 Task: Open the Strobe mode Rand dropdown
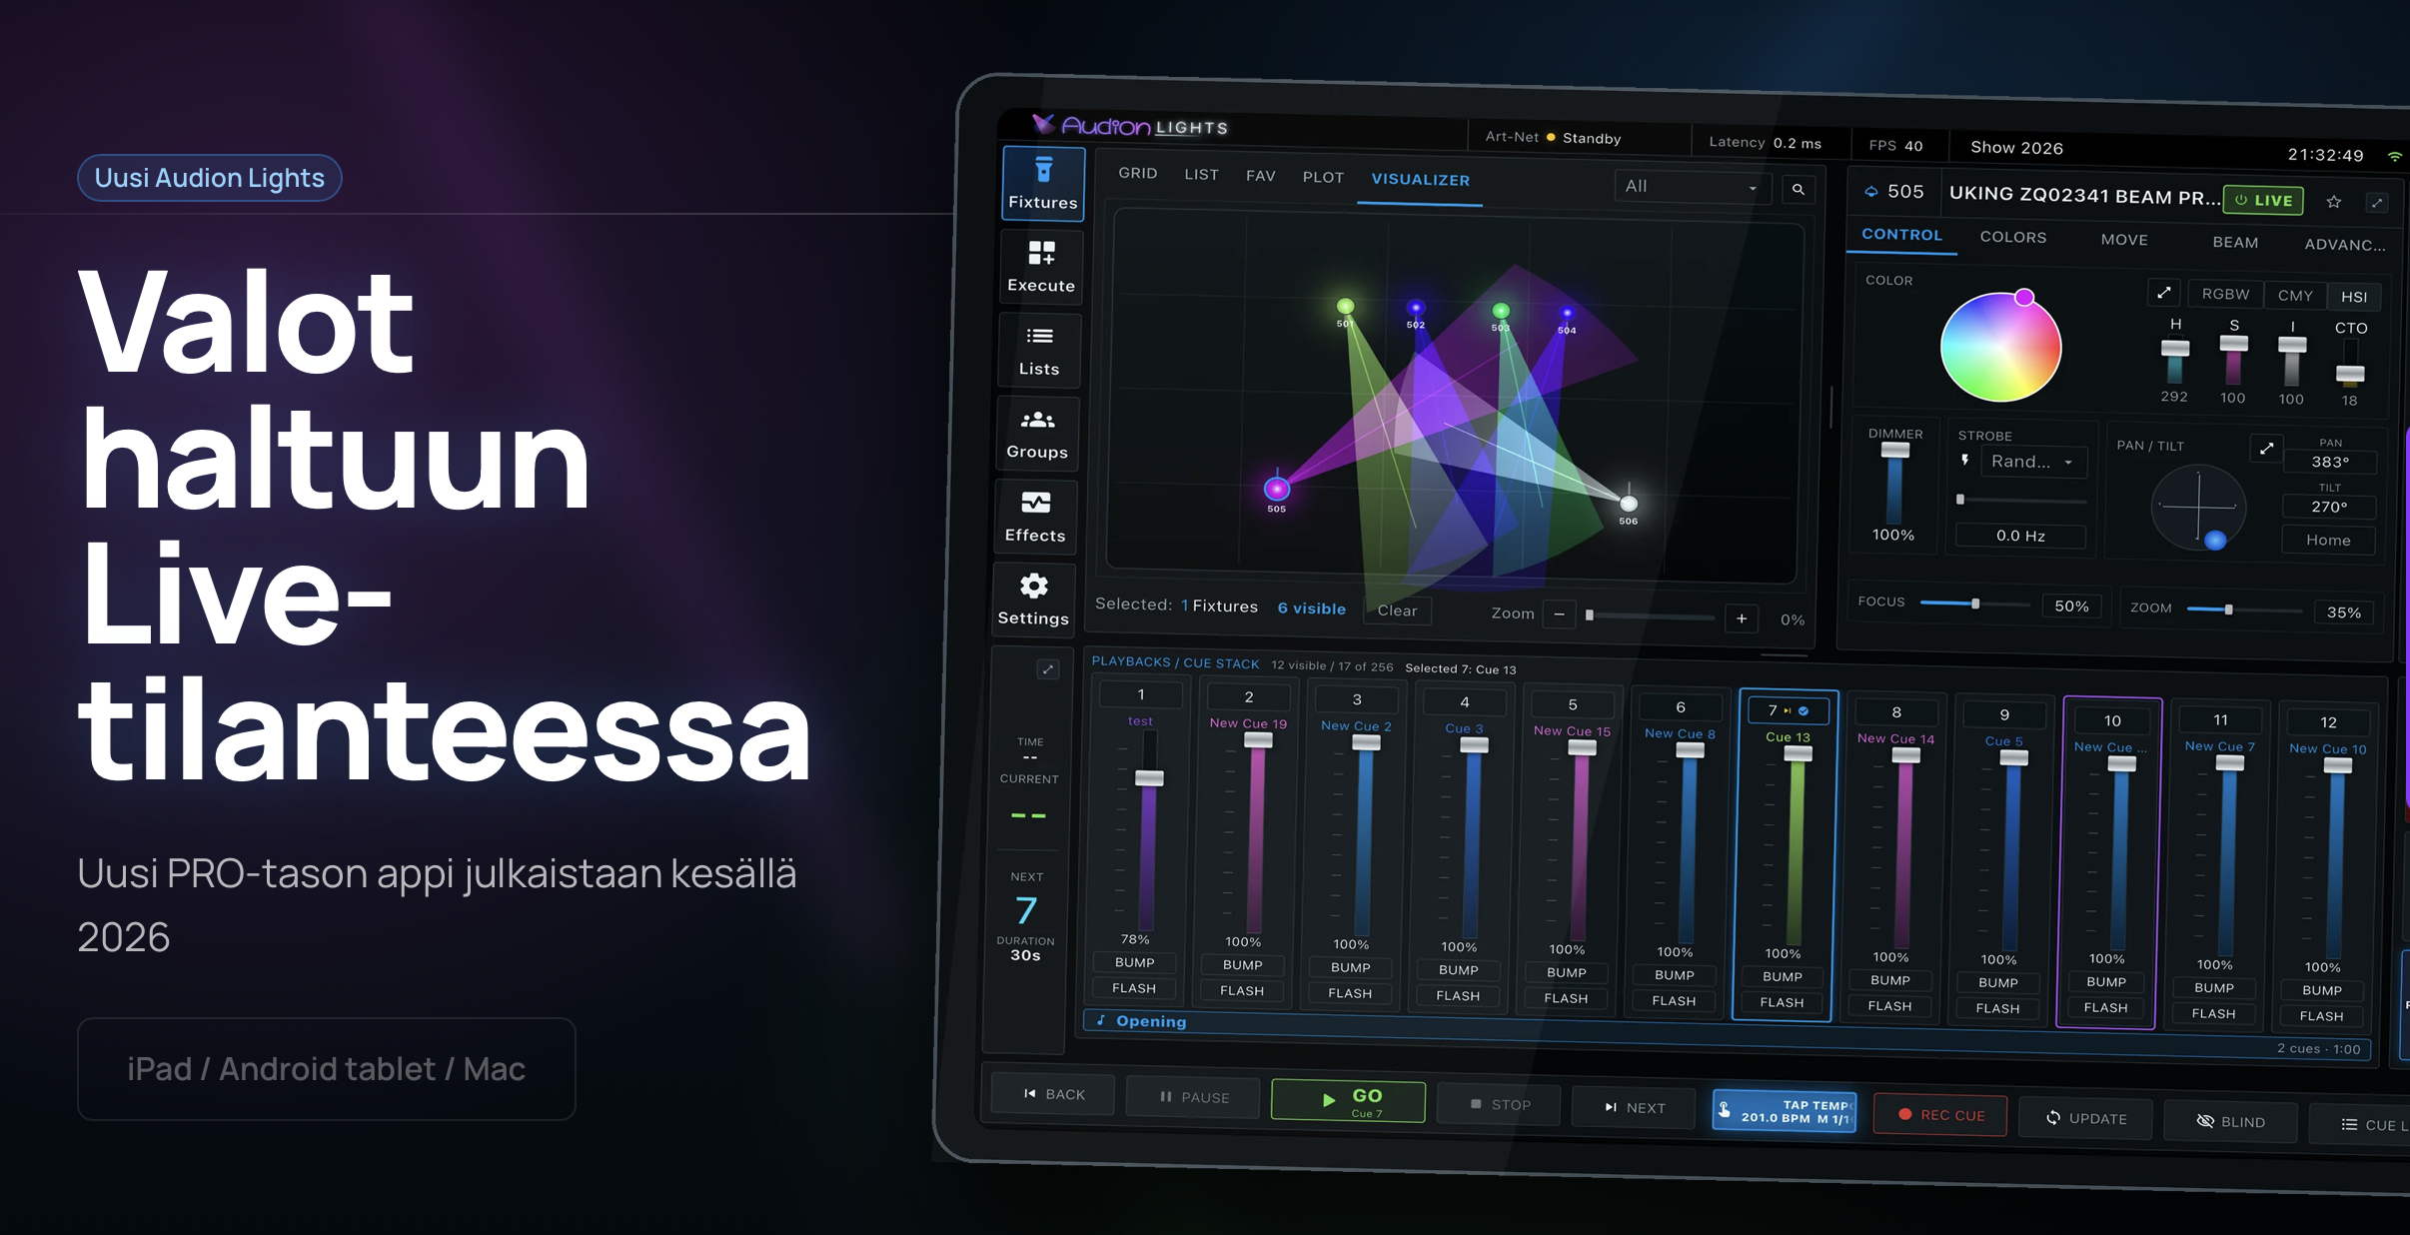[2032, 462]
